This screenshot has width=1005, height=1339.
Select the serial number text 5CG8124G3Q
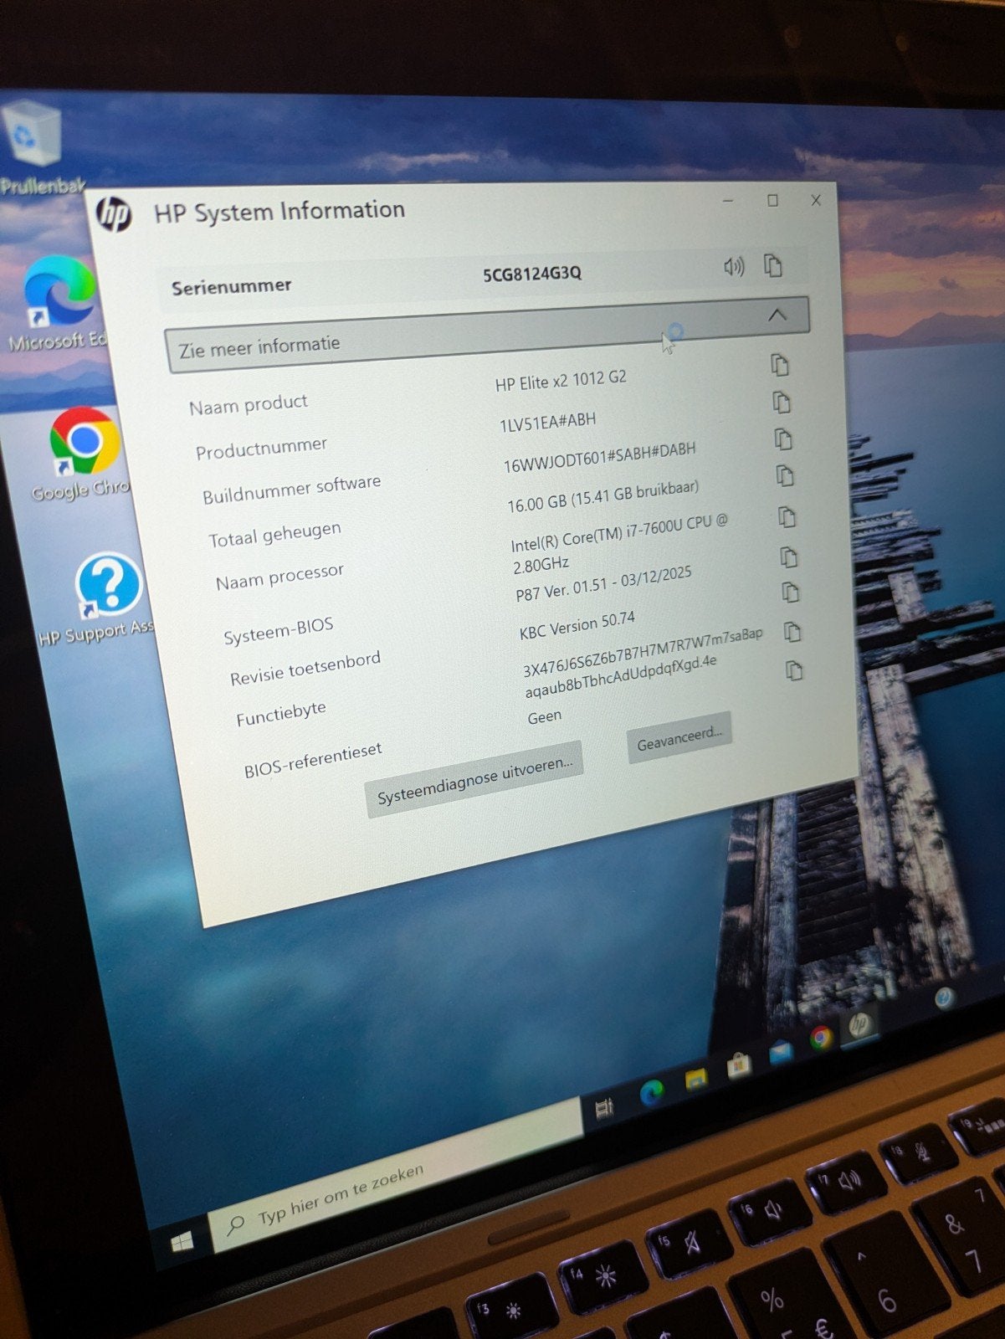532,274
